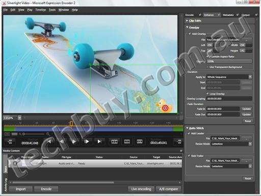Click the Overlay Looping time field
Image resolution: width=261 pixels, height=196 pixels.
[229, 99]
